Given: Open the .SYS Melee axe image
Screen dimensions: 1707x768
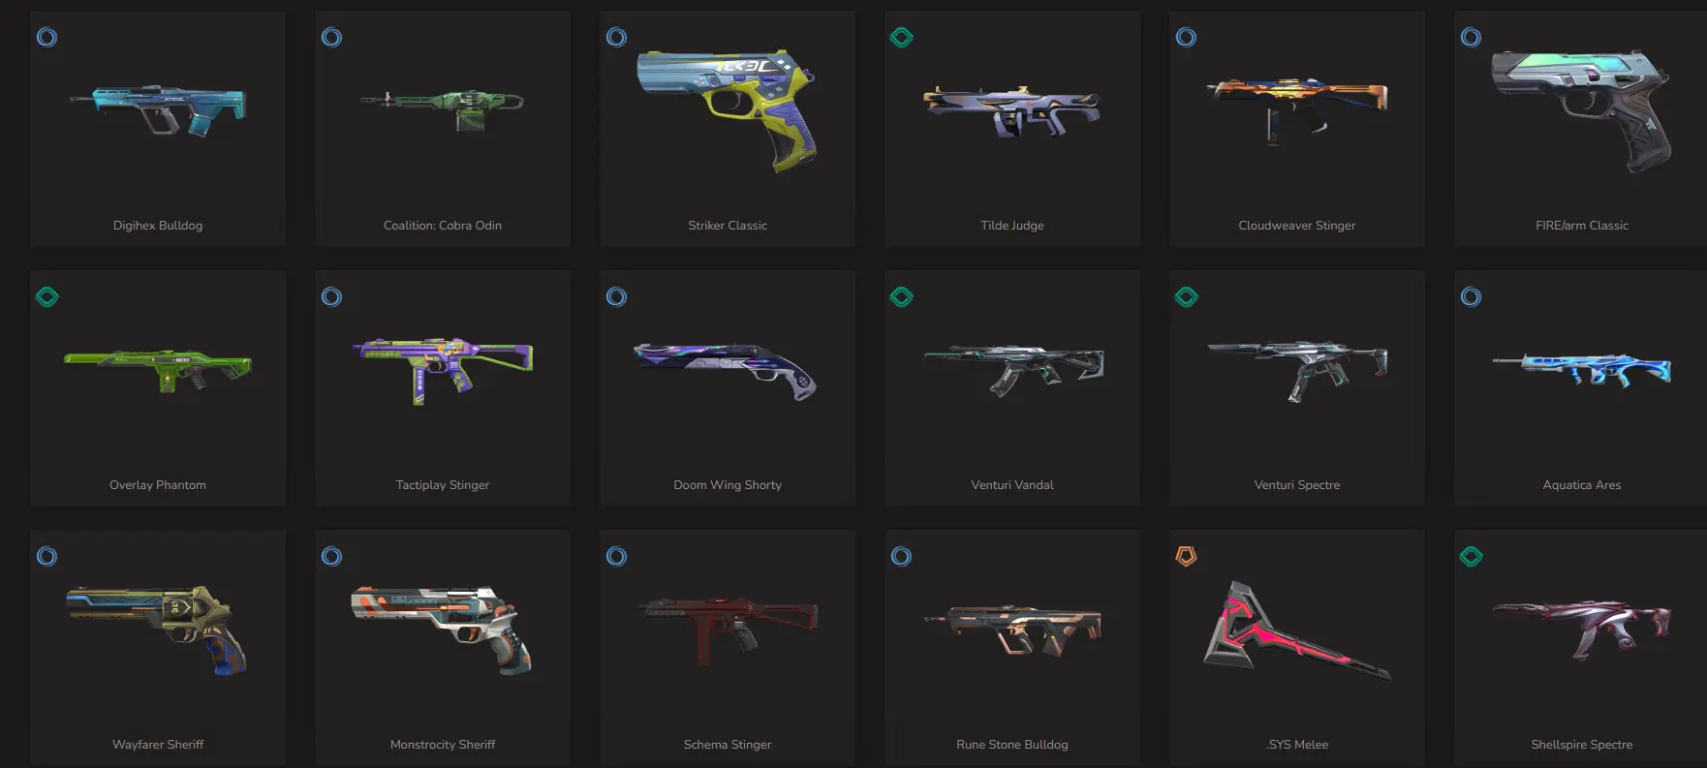Looking at the screenshot, I should (1297, 630).
